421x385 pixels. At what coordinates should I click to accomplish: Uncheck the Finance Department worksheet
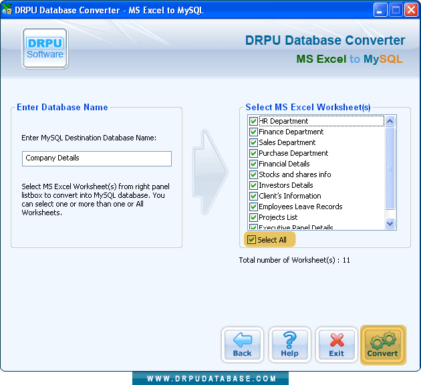tap(253, 132)
